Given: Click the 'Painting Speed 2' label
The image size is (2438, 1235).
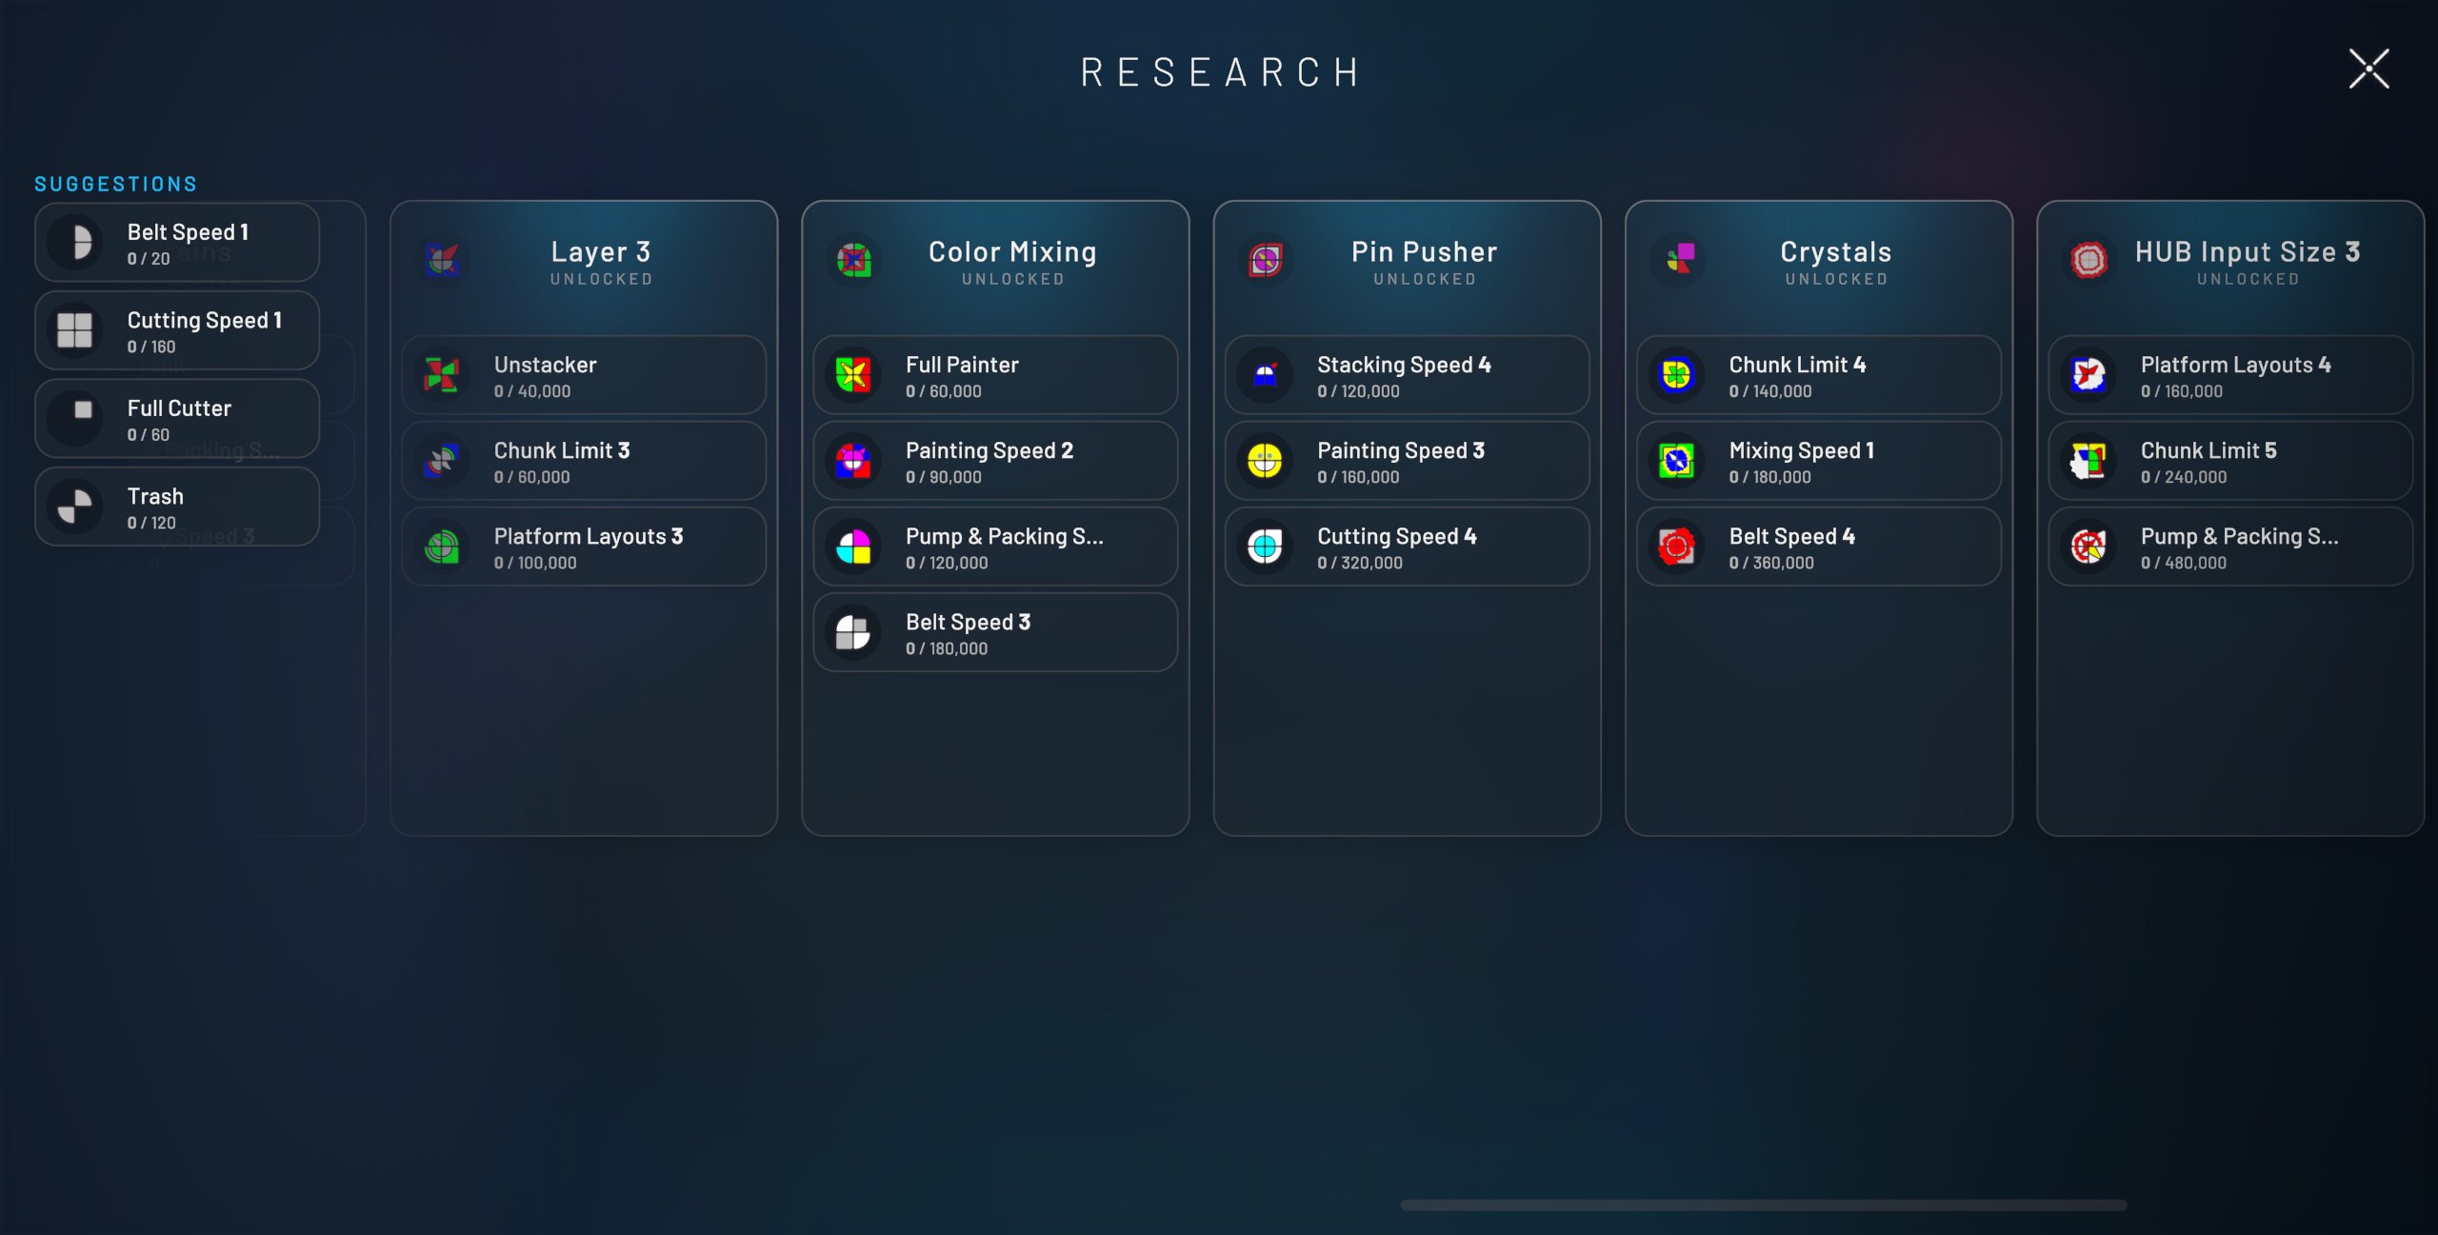Looking at the screenshot, I should click(989, 451).
